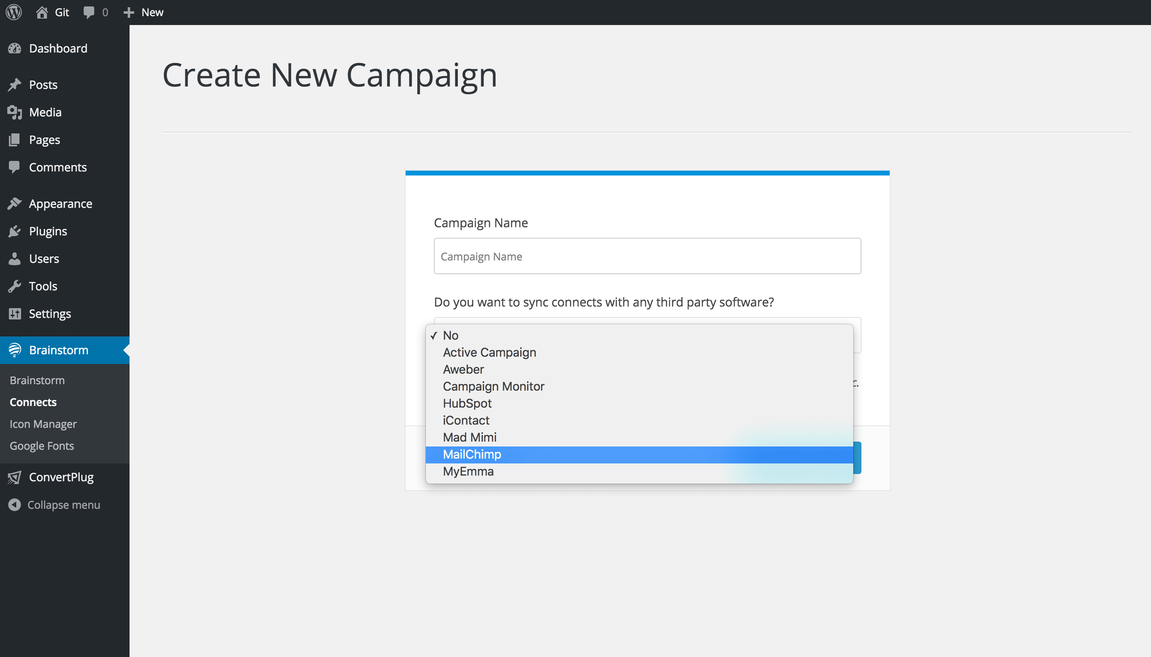1151x657 pixels.
Task: Choose Aweber as sync provider
Action: (463, 369)
